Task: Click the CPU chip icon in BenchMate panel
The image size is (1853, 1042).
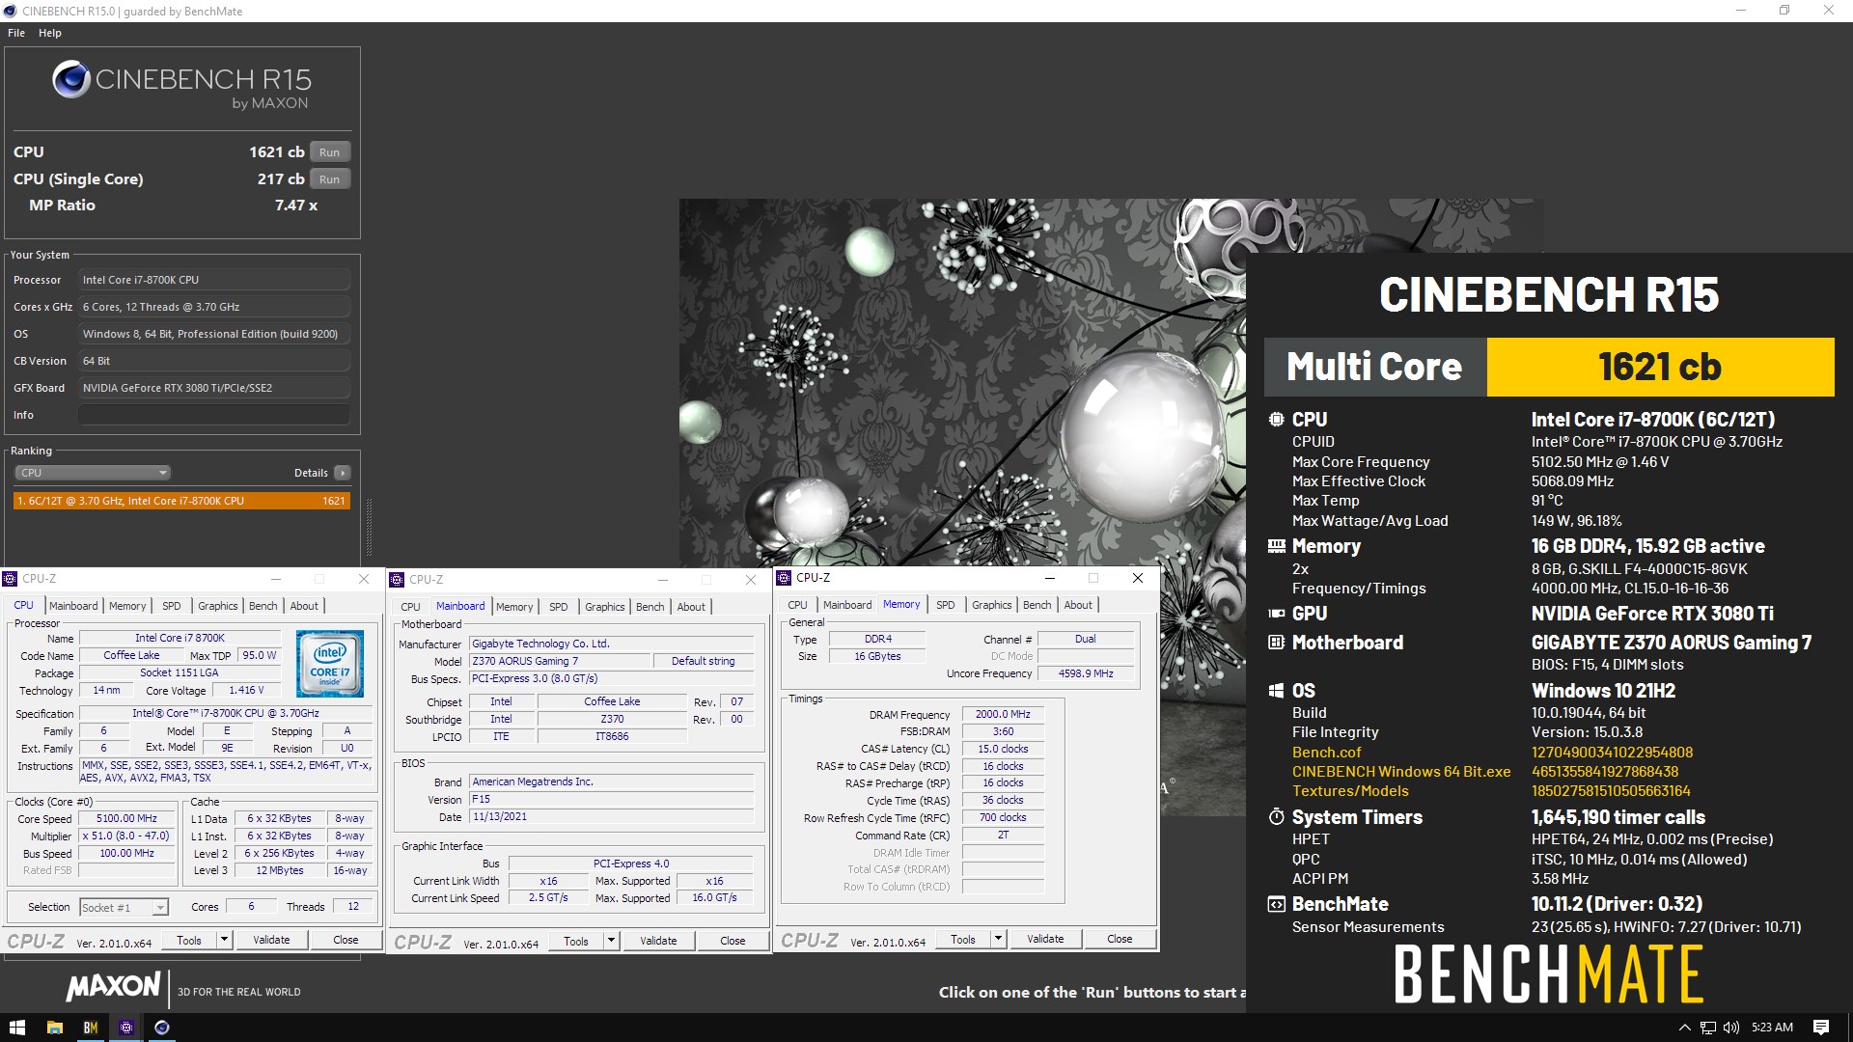Action: click(1276, 420)
